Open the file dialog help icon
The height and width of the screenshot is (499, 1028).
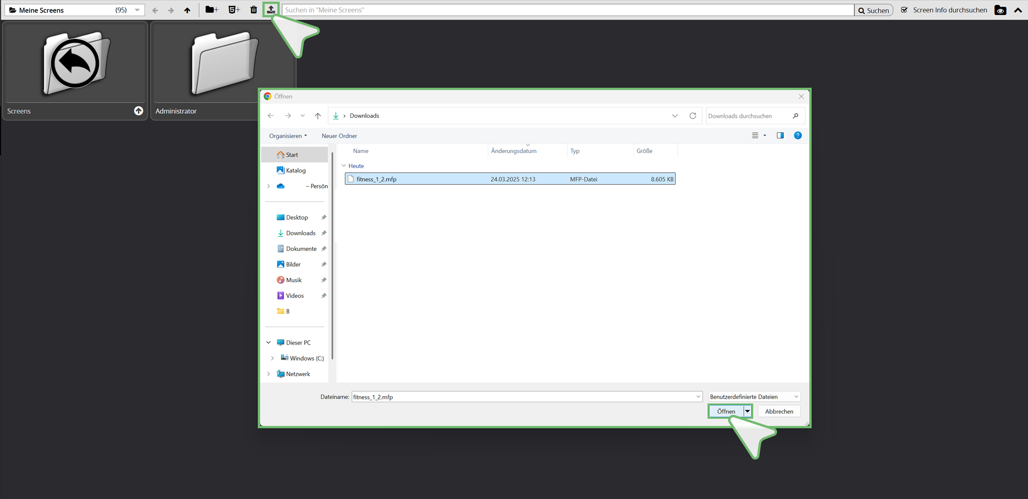798,135
